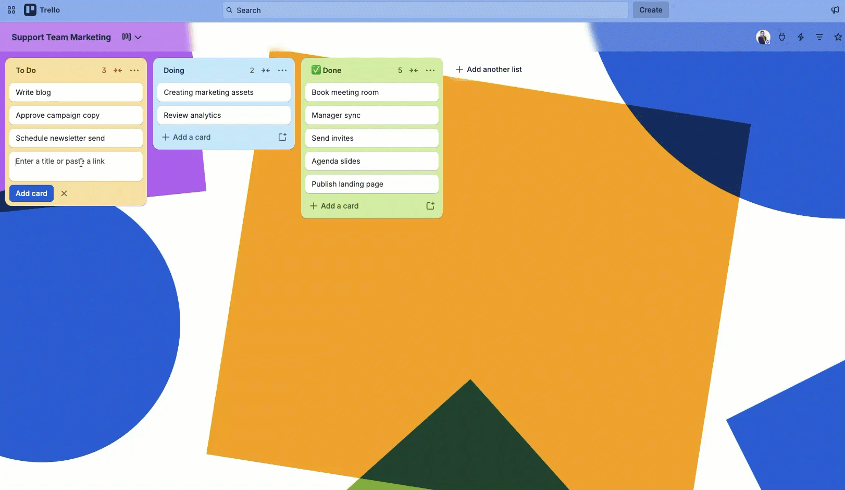Open the Write blog card

coord(76,92)
